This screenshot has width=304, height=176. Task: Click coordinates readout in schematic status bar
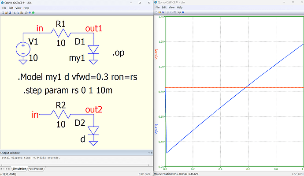coord(8,174)
